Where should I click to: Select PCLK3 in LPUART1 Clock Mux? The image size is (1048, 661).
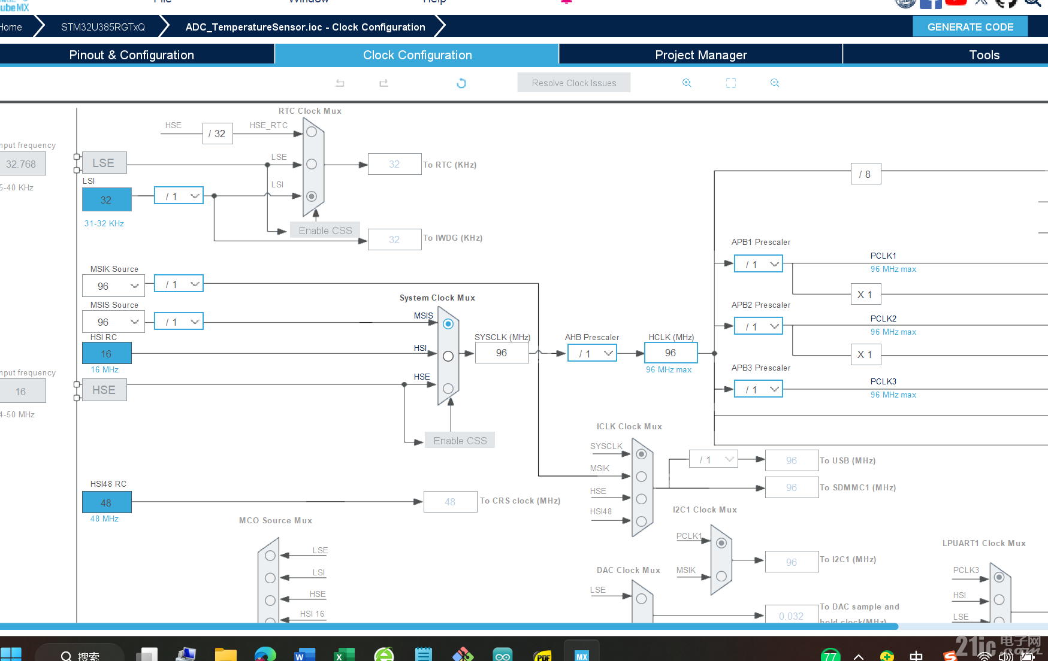pyautogui.click(x=999, y=577)
